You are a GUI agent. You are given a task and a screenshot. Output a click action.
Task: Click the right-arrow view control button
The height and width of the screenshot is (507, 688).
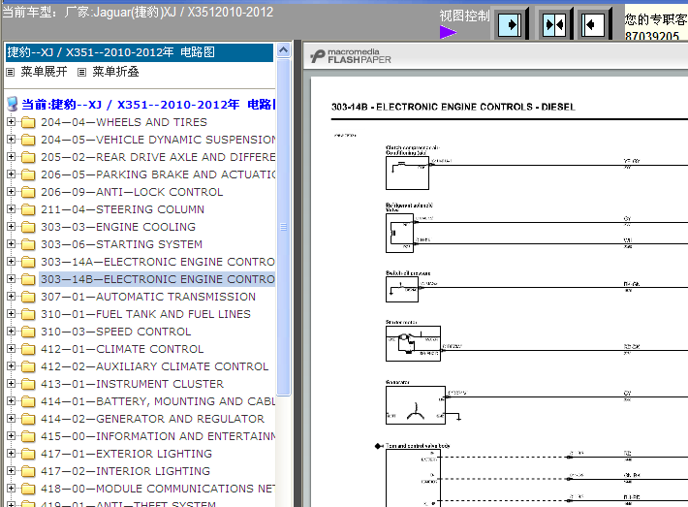(x=510, y=24)
